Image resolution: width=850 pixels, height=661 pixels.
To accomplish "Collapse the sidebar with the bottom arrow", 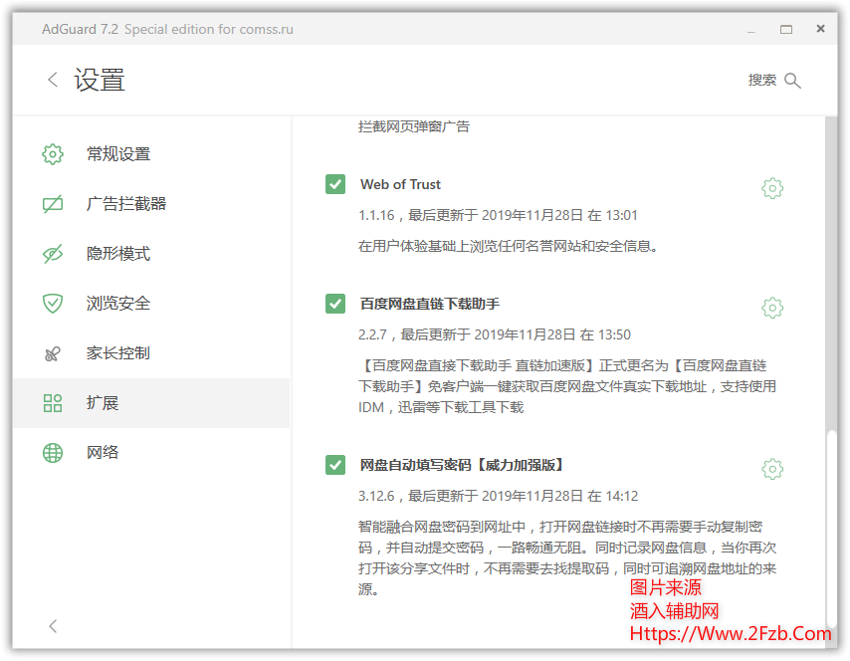I will point(53,626).
